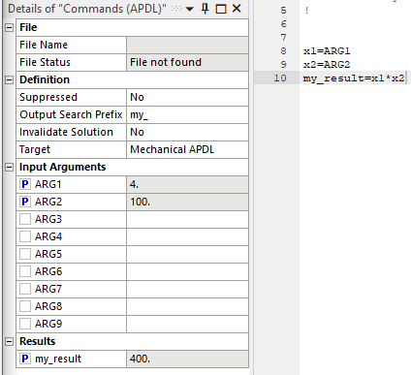
Task: Close the Details of Commands (APDL) panel
Action: pos(237,9)
